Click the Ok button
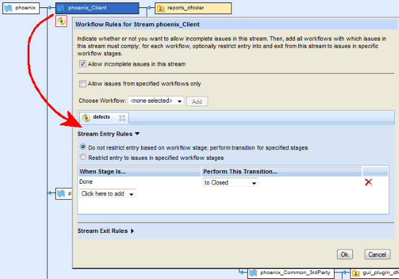Screen dimensions: 399x279 345,254
